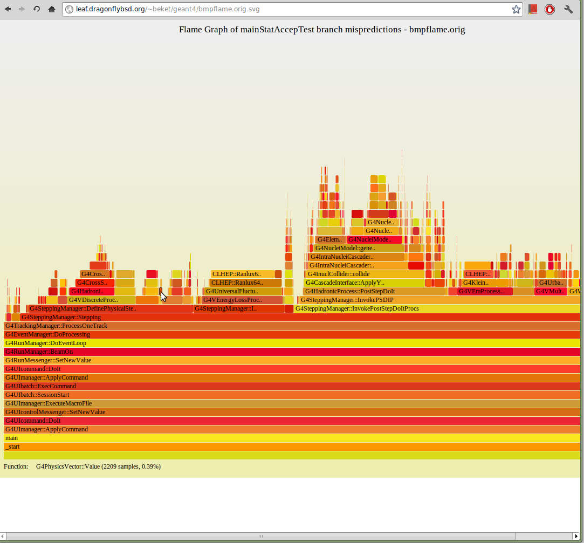The width and height of the screenshot is (584, 543).
Task: Click the browser forward arrow
Action: 22,9
